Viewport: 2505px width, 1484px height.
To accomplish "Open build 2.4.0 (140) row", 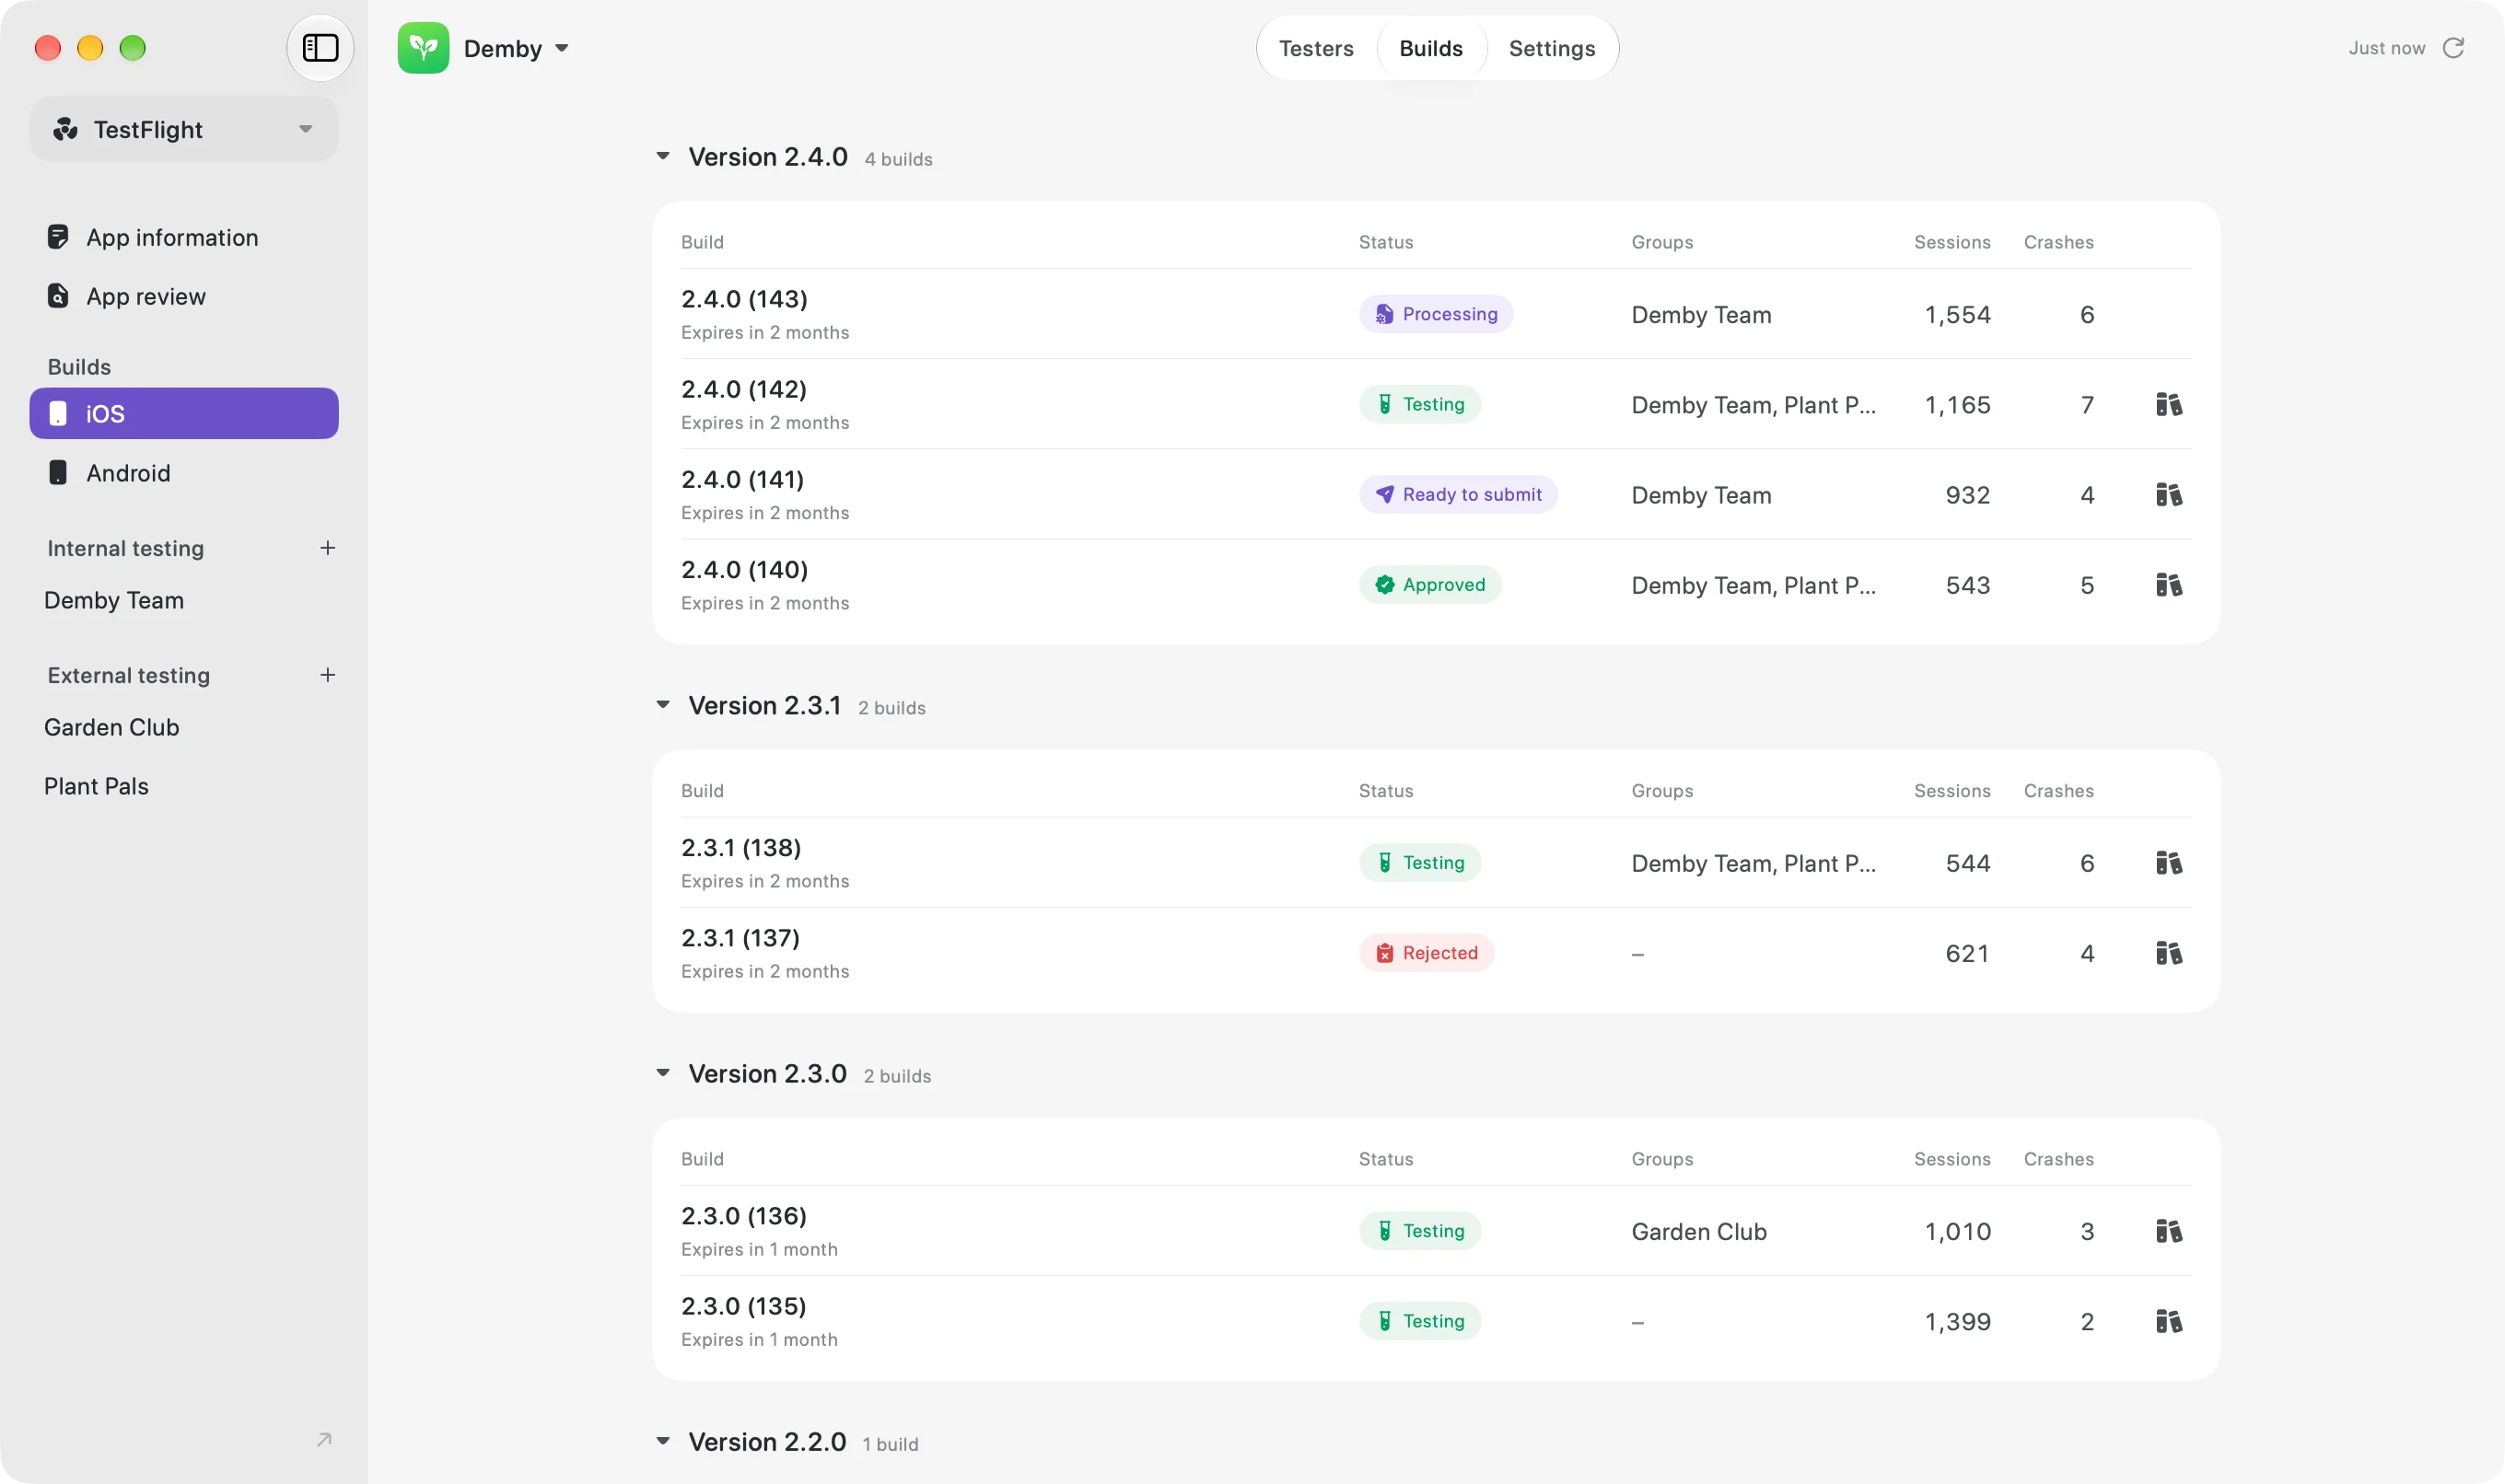I will 1436,584.
